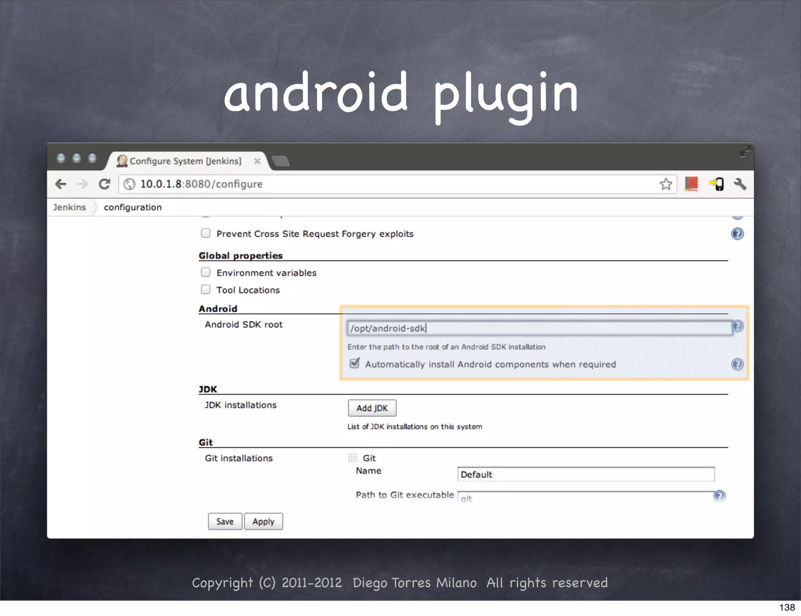Click the red bookmark extension icon
This screenshot has width=801, height=616.
pyautogui.click(x=691, y=184)
